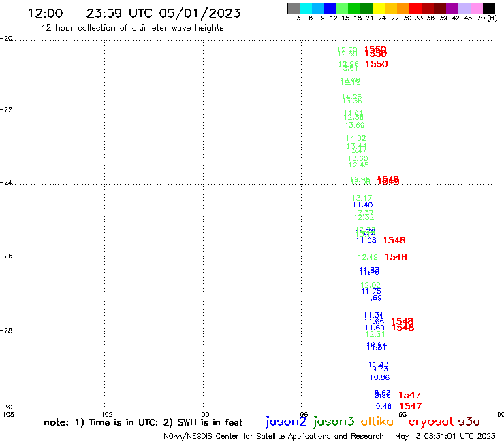Click blue wave height value 9.46

[383, 407]
